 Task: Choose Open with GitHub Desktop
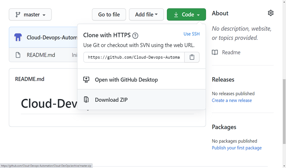click(141, 80)
